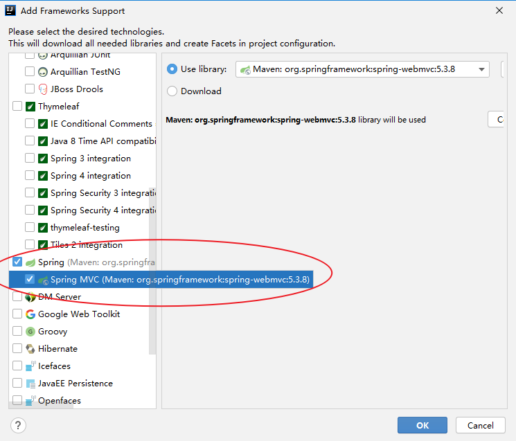Viewport: 516px width, 441px height.
Task: Enable the Groovy checkbox
Action: [x=17, y=331]
